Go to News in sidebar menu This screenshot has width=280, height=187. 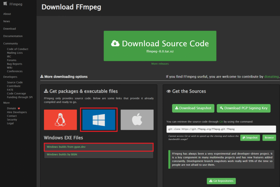coord(7,21)
